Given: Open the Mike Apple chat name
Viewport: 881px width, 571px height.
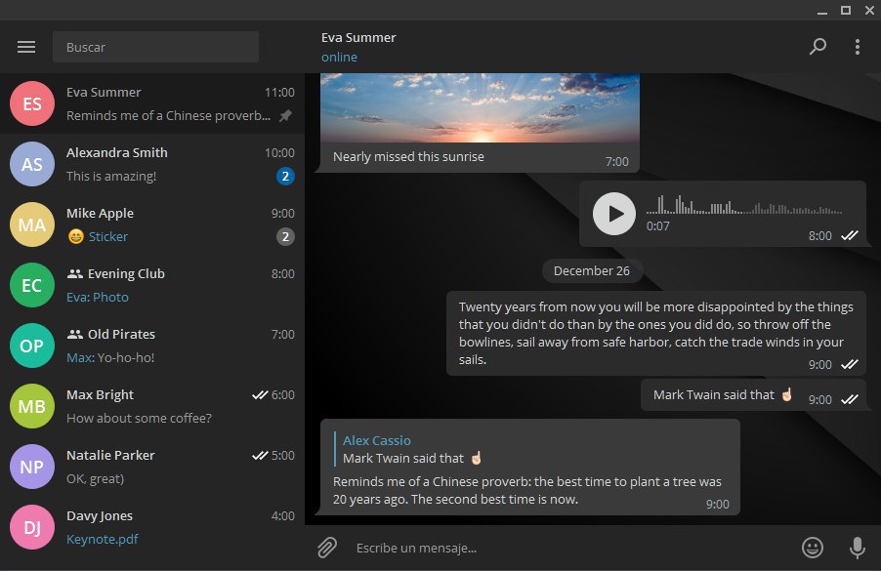Looking at the screenshot, I should [x=100, y=214].
